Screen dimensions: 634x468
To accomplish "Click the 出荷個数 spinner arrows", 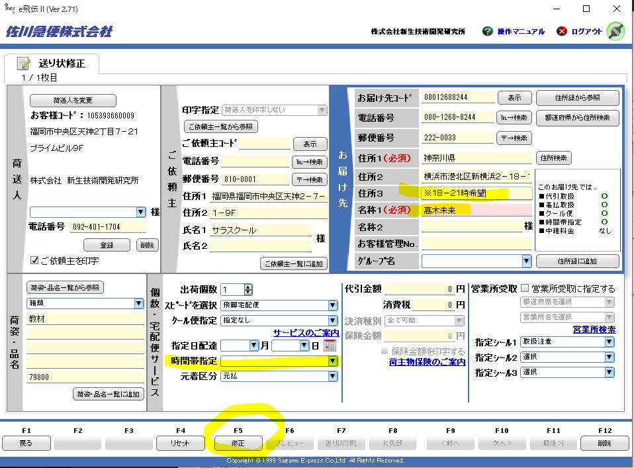I will tap(248, 289).
